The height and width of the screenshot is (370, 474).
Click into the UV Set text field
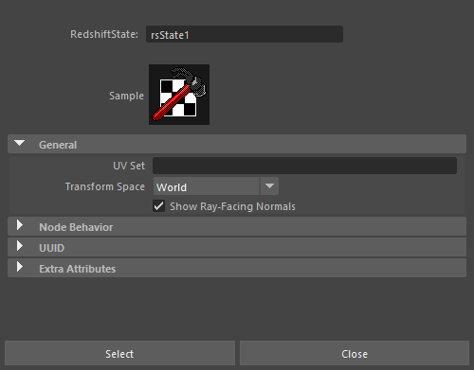coord(304,166)
